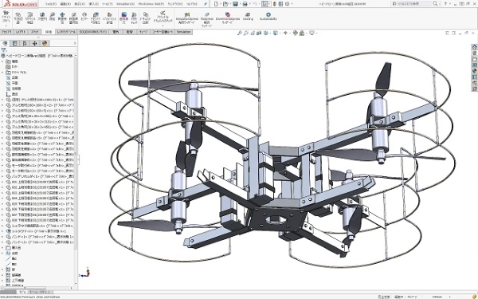Image resolution: width=478 pixels, height=299 pixels.
Task: Launch the Sustainability tool
Action: pyautogui.click(x=268, y=16)
